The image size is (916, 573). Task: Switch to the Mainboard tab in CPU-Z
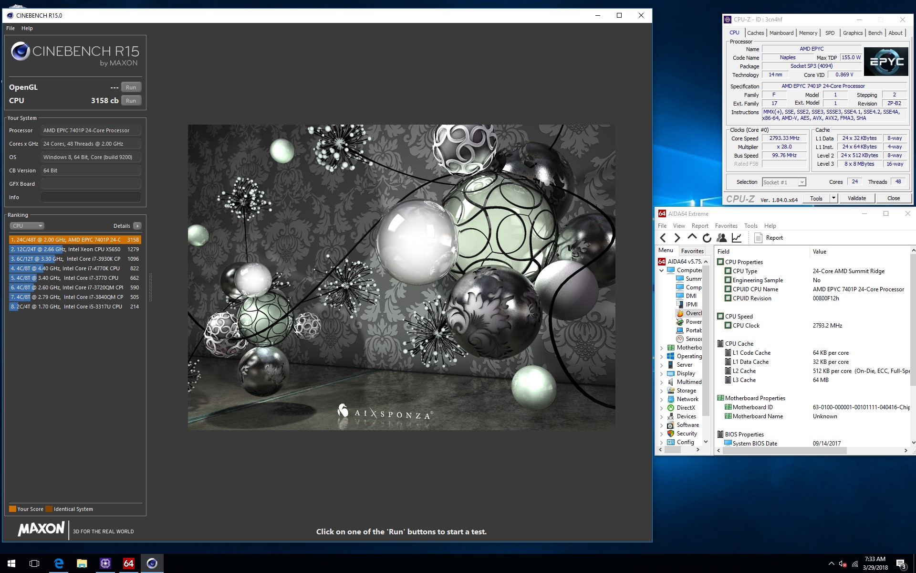click(x=781, y=33)
